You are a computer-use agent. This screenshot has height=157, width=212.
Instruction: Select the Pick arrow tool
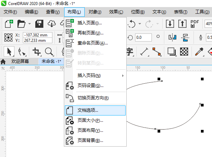point(9,52)
